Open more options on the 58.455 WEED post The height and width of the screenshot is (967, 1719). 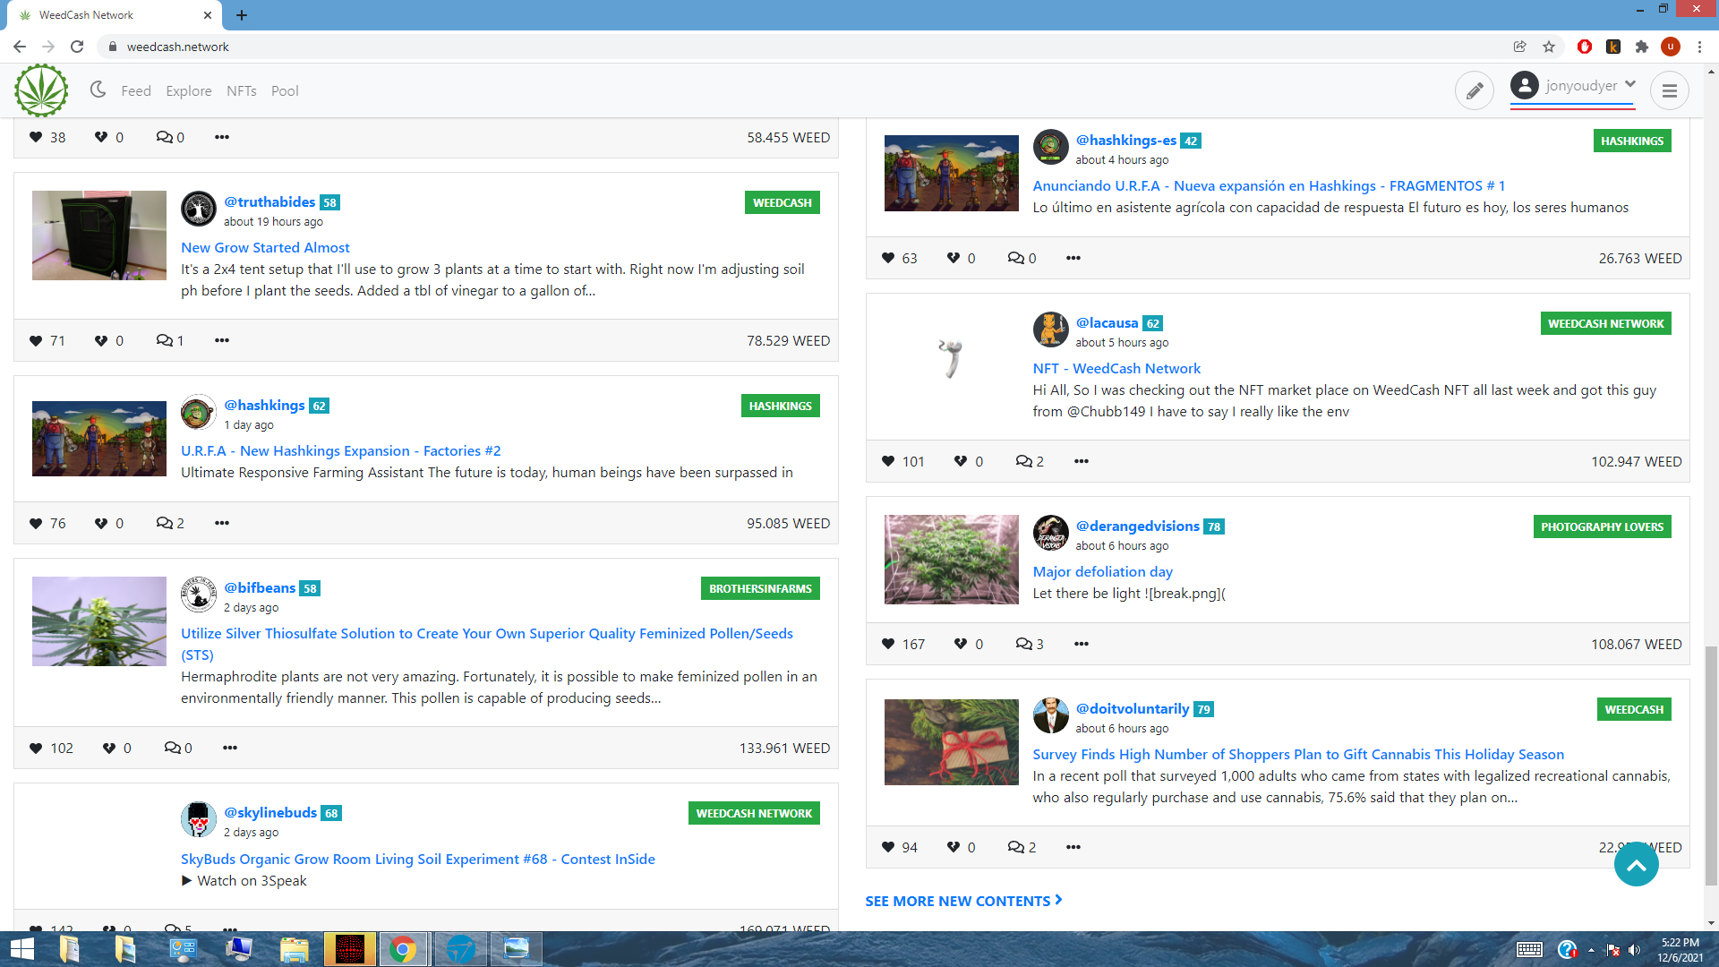[222, 137]
